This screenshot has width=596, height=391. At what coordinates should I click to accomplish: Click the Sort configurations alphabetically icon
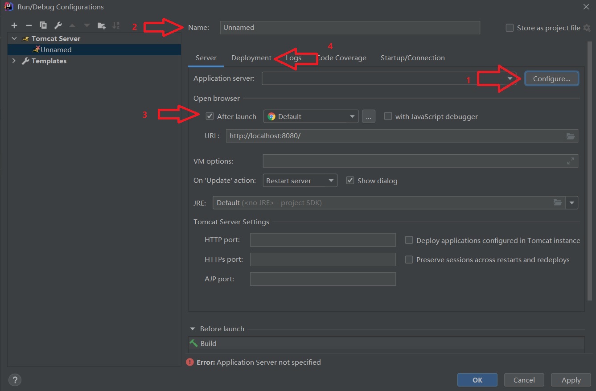pos(116,25)
